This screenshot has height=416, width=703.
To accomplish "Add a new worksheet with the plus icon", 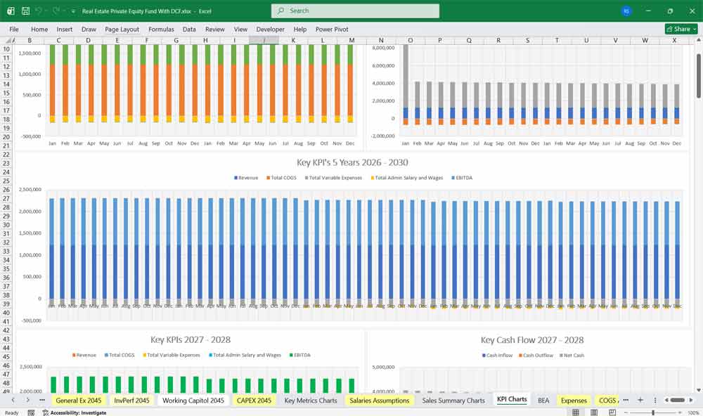I will pyautogui.click(x=640, y=399).
